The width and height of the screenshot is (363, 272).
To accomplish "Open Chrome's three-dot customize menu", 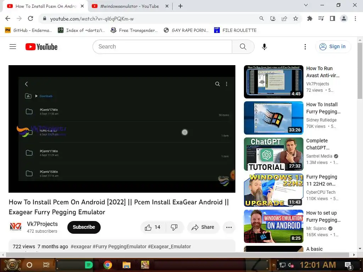I will pos(355,18).
